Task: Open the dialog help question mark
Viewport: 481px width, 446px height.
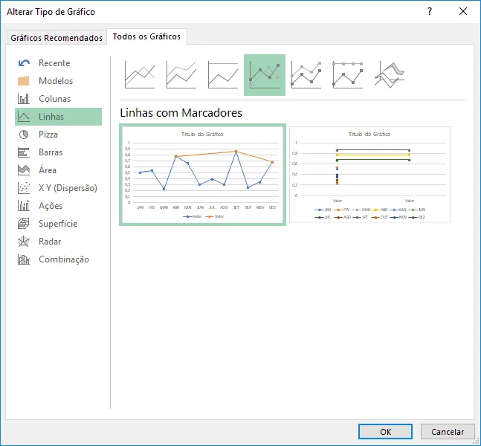Action: coord(430,11)
